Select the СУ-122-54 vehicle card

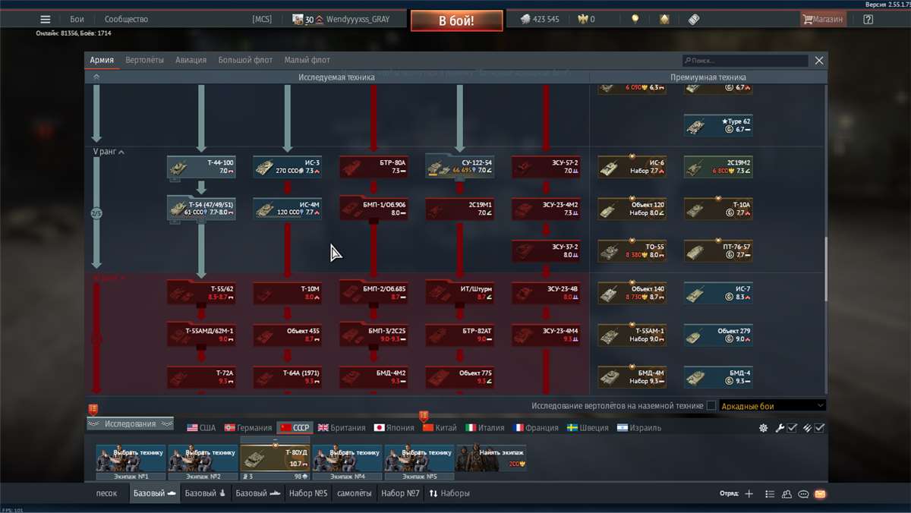tap(460, 166)
